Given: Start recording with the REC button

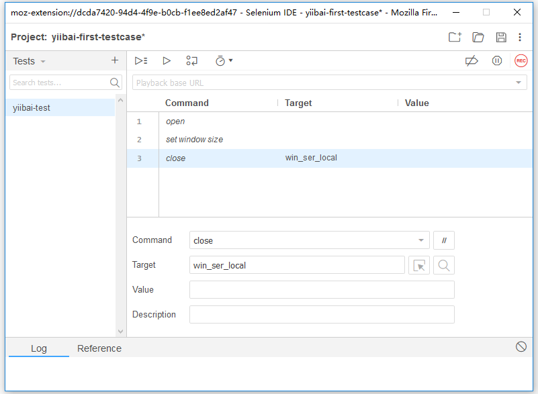Looking at the screenshot, I should pos(521,60).
